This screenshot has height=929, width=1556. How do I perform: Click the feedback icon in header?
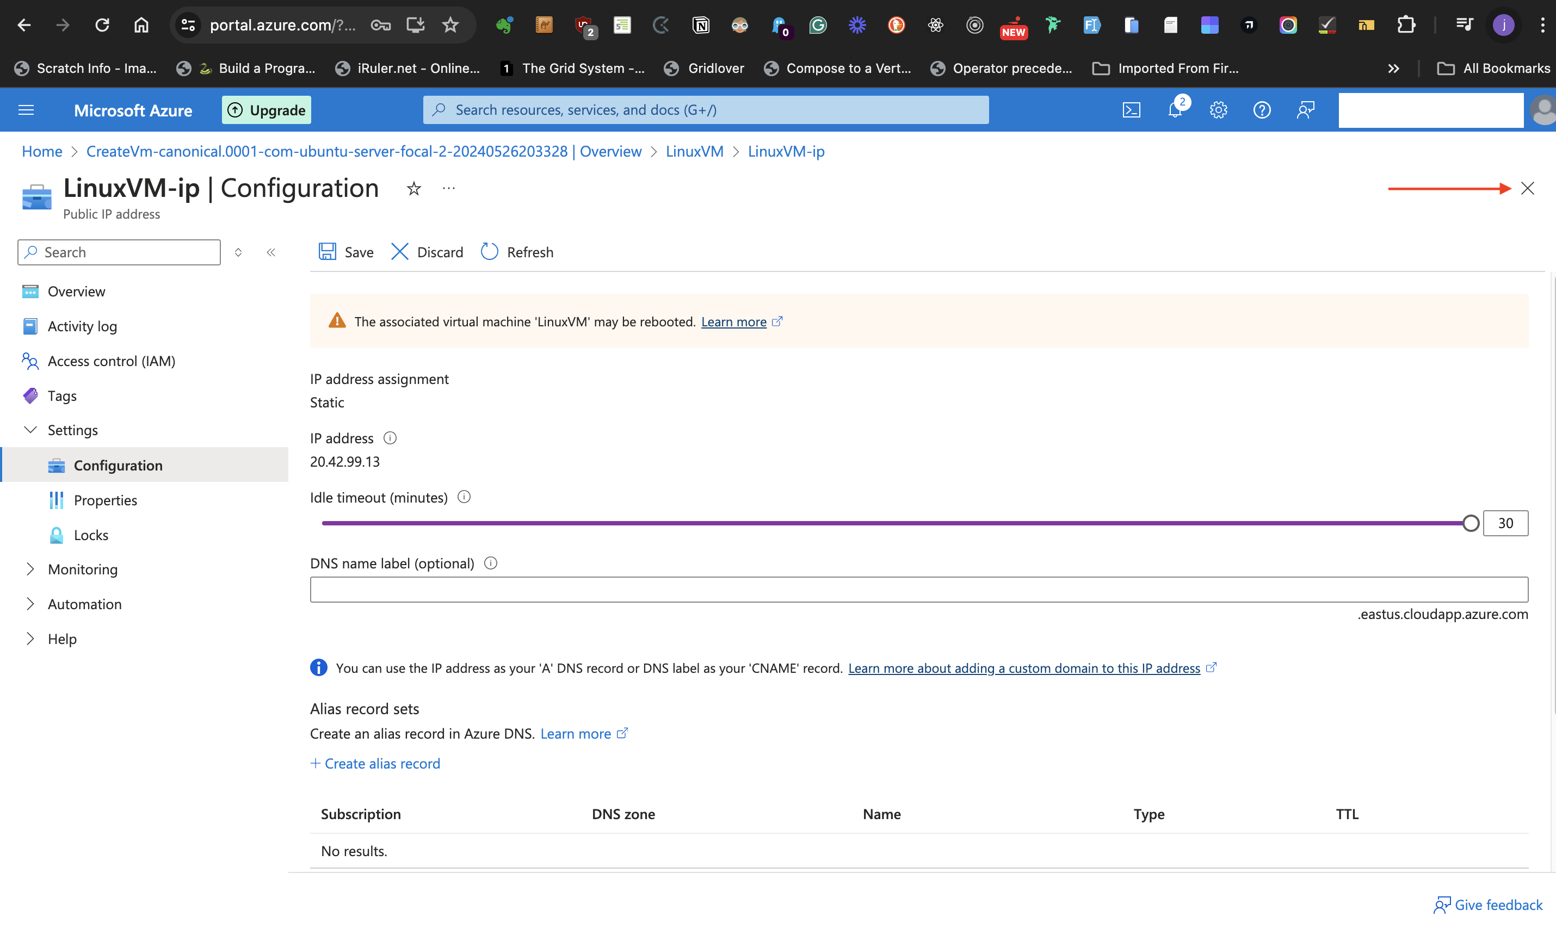point(1306,109)
